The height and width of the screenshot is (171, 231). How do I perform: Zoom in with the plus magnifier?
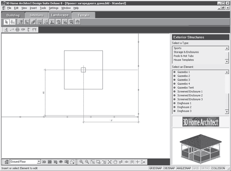pos(81,162)
